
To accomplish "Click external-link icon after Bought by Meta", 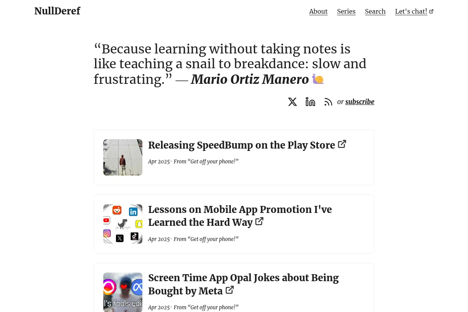I will [230, 290].
